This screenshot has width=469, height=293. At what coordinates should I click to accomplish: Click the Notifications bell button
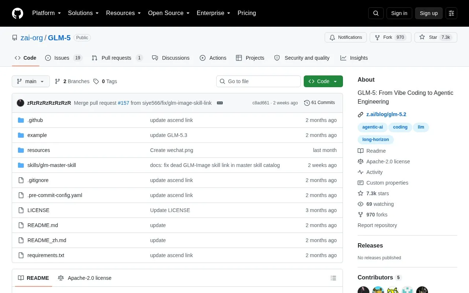(346, 37)
